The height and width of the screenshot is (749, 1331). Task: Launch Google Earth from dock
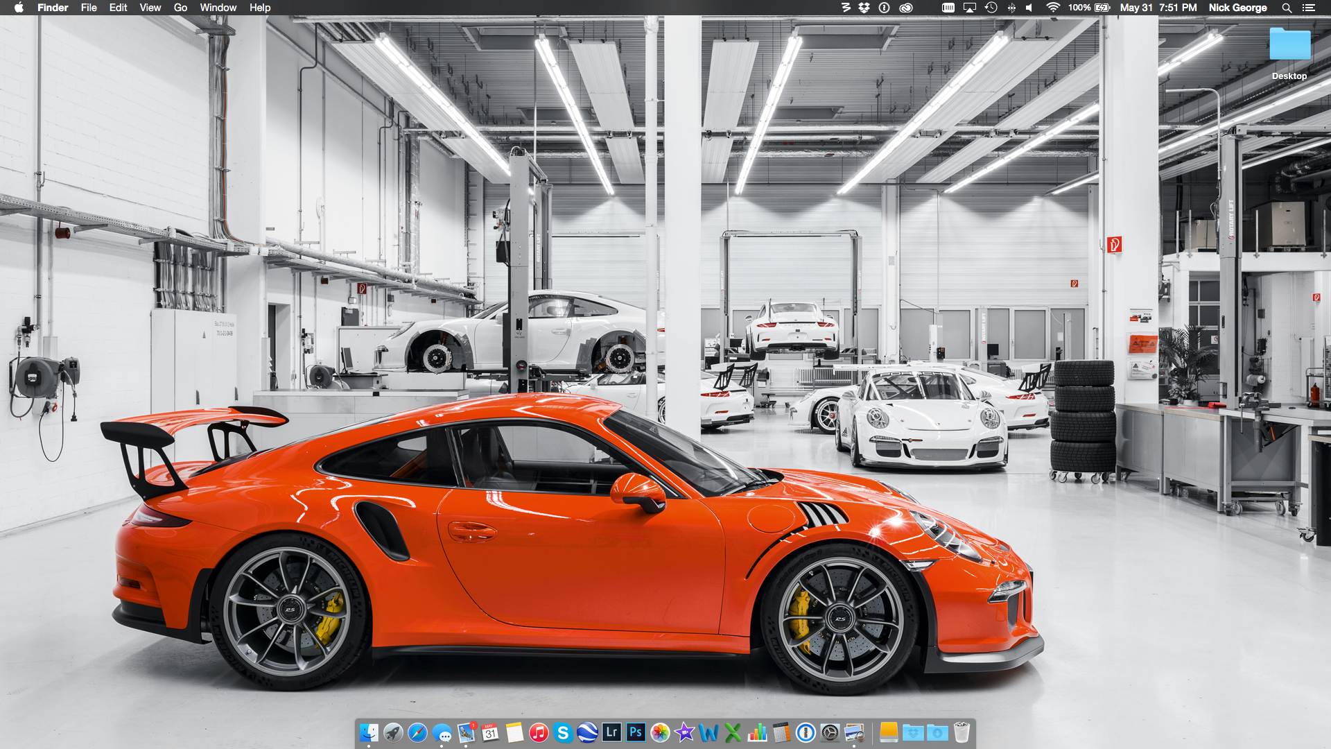(587, 732)
